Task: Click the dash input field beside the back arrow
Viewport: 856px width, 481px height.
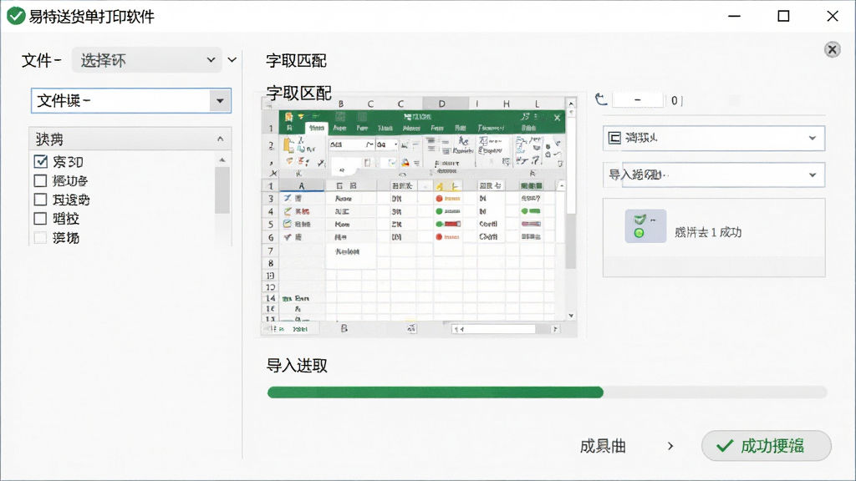Action: pyautogui.click(x=638, y=100)
